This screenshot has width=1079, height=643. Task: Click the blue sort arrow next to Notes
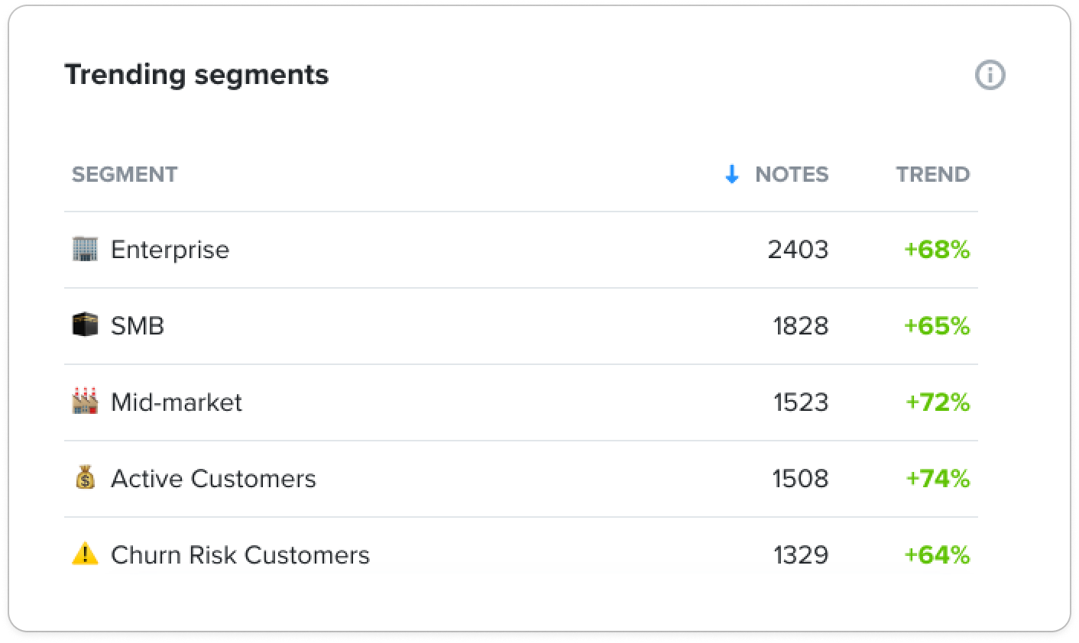(x=731, y=174)
